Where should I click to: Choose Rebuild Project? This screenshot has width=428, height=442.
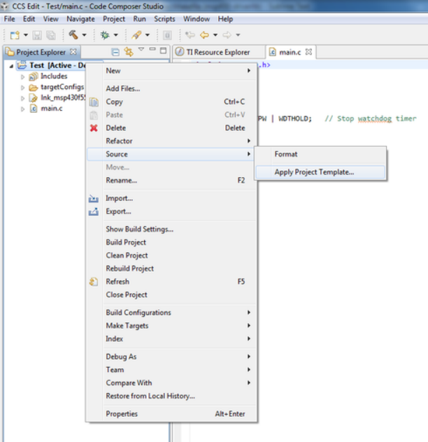(171, 268)
